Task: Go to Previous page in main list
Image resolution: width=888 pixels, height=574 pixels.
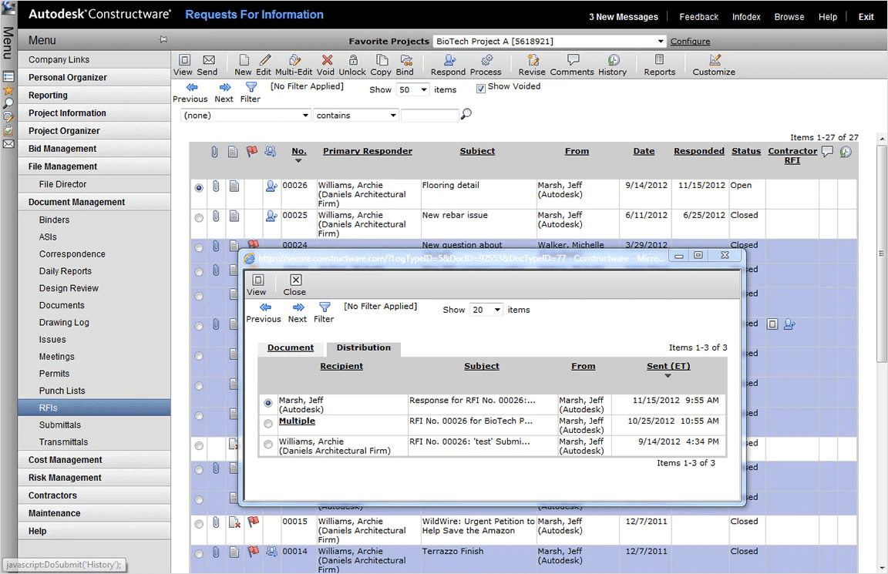Action: [x=191, y=87]
